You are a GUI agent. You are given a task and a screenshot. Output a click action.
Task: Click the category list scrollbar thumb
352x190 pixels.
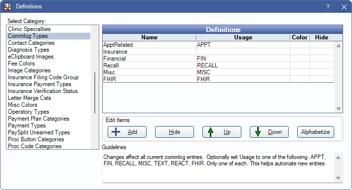pyautogui.click(x=95, y=93)
